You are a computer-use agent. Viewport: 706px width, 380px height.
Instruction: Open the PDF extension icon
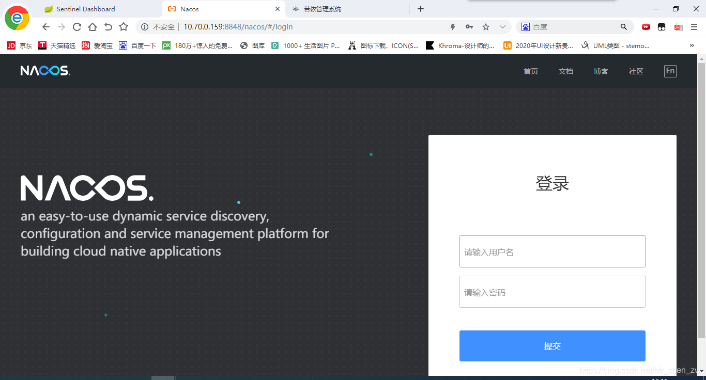pos(678,27)
